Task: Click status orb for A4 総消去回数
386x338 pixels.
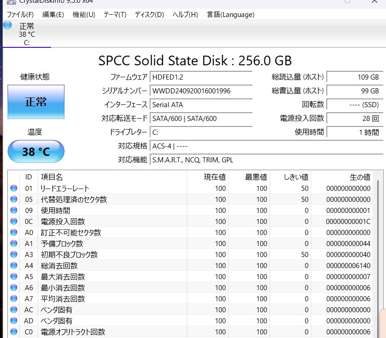Action: [x=14, y=265]
